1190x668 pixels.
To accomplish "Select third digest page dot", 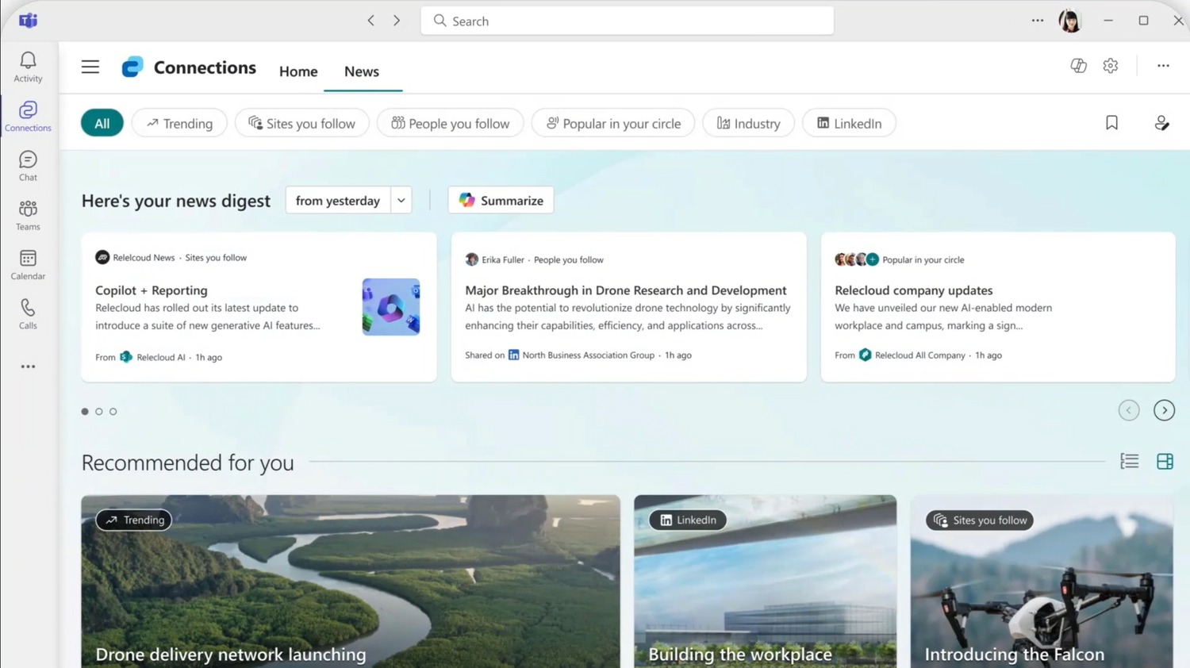I will [x=113, y=412].
